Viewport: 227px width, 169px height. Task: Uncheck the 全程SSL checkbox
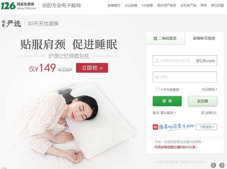click(203, 113)
